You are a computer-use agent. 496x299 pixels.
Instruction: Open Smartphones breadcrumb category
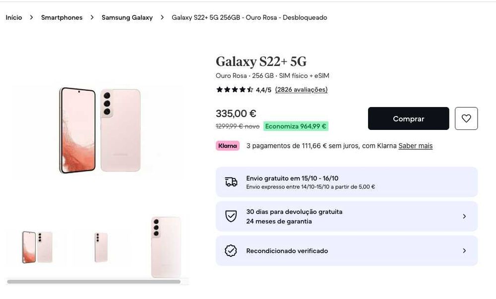[62, 17]
